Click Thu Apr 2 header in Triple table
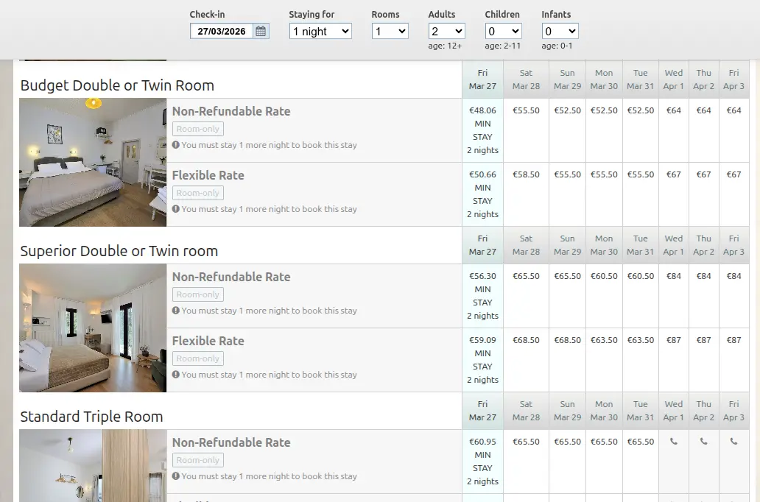 [x=704, y=411]
